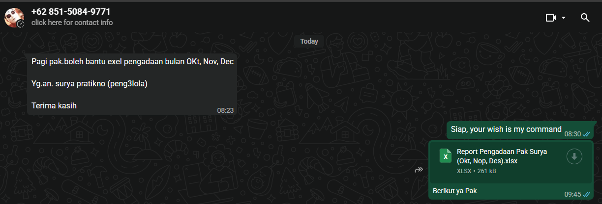The image size is (602, 204).
Task: Select the "Siap, your wish is my command" message
Action: tap(506, 129)
